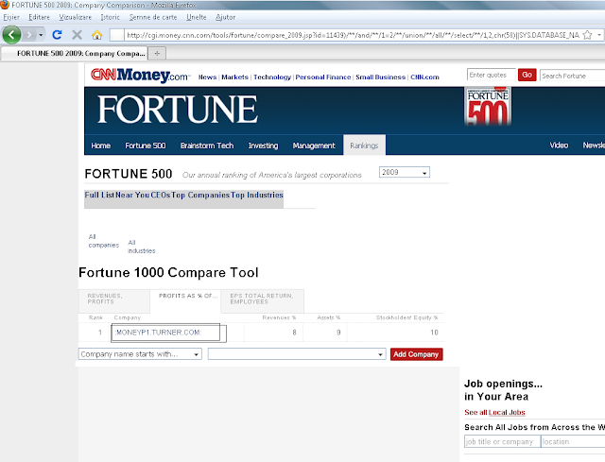605x462 pixels.
Task: Open the Markets link
Action: [234, 77]
